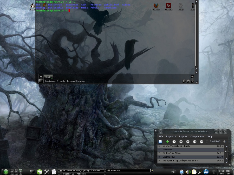The width and height of the screenshot is (234, 175).
Task: Open document notepad icon in taskbar
Action: (x=54, y=172)
